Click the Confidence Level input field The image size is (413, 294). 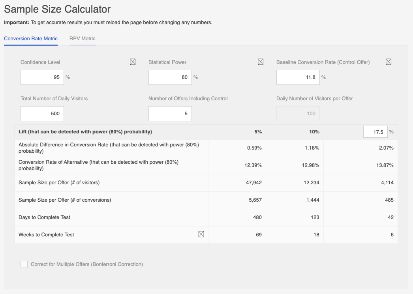pos(42,77)
